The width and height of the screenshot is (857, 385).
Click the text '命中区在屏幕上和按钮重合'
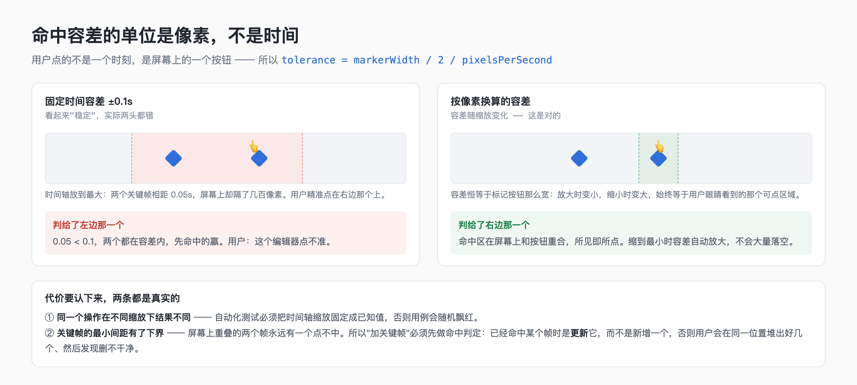tap(512, 242)
